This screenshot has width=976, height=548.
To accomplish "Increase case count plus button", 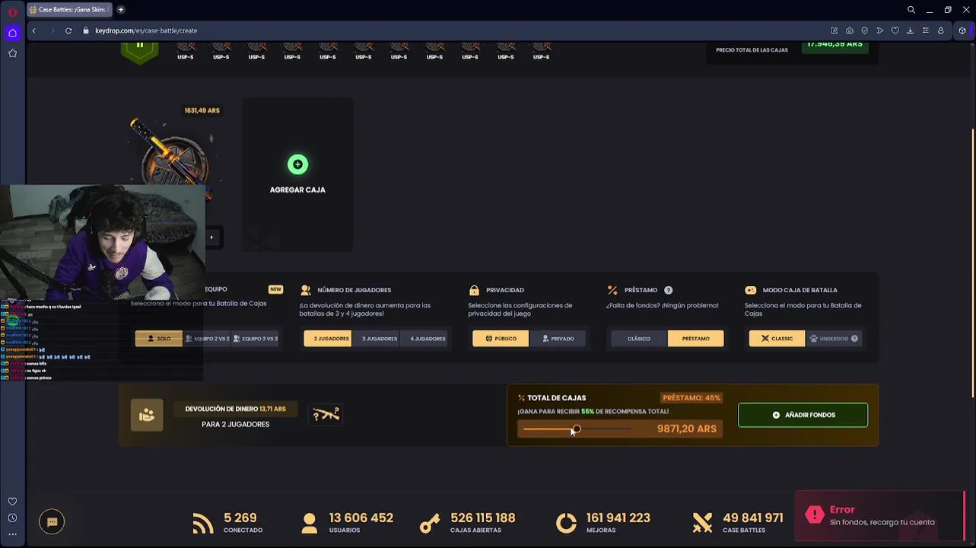I will pyautogui.click(x=211, y=237).
